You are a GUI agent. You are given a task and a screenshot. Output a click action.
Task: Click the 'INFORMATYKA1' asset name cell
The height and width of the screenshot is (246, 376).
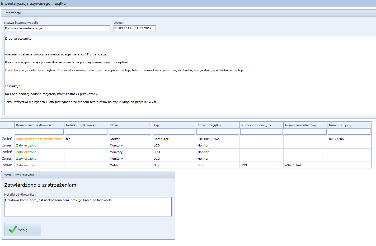(x=218, y=139)
